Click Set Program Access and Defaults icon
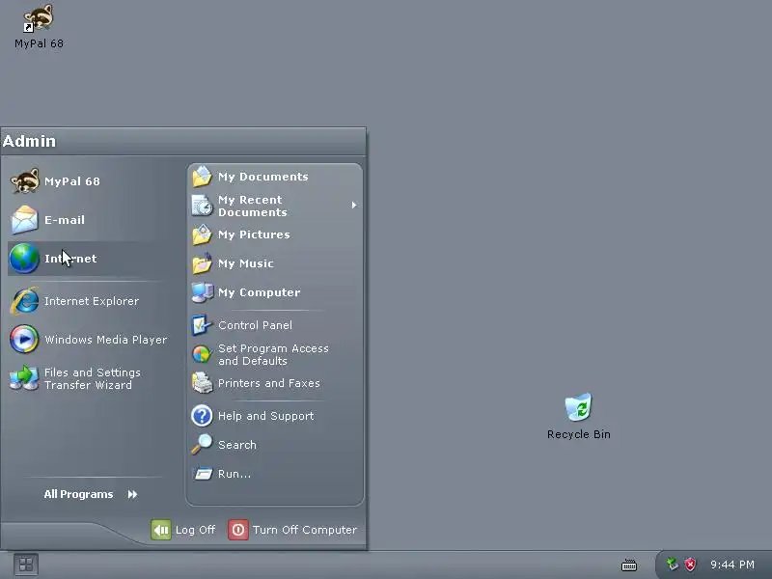 [x=202, y=354]
